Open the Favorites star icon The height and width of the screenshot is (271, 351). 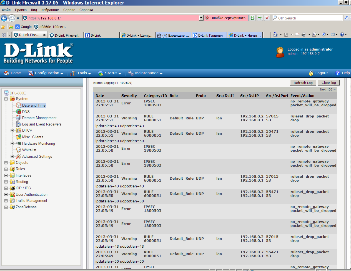coord(3,27)
